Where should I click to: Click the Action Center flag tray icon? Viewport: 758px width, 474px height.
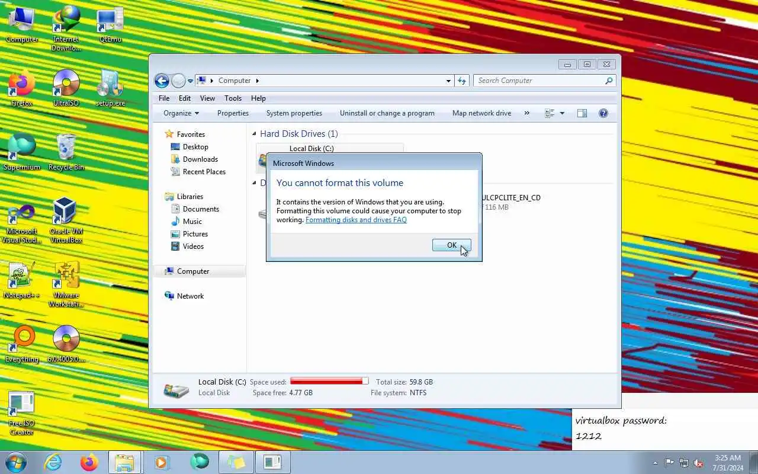click(x=669, y=463)
